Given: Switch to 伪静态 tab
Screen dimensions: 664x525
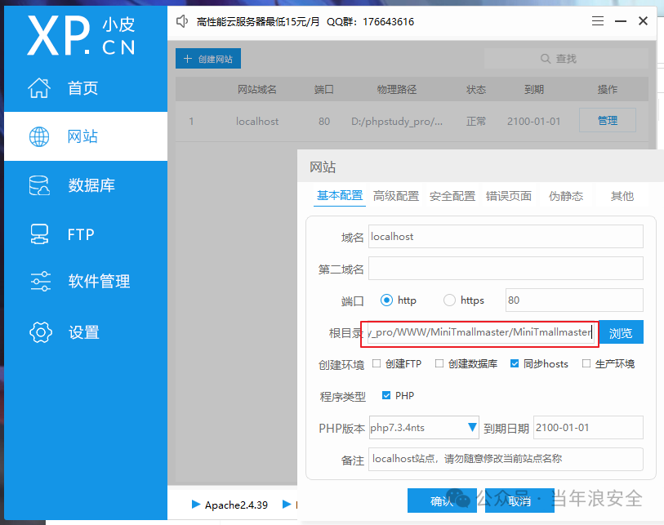Looking at the screenshot, I should tap(566, 196).
